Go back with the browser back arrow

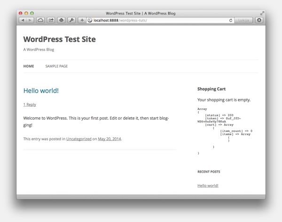pyautogui.click(x=23, y=20)
